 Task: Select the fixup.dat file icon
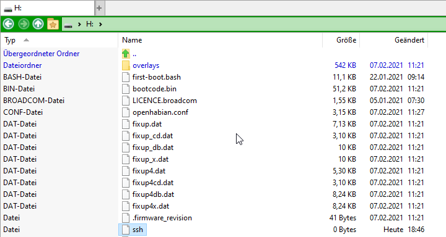126,124
